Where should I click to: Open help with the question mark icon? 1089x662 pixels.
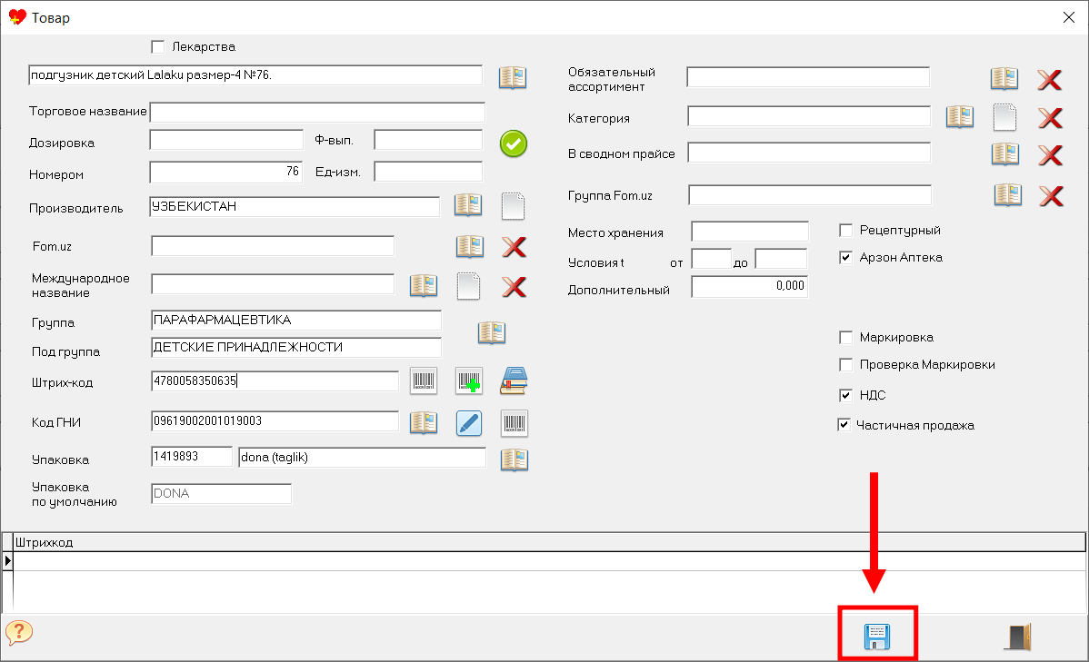[x=19, y=632]
